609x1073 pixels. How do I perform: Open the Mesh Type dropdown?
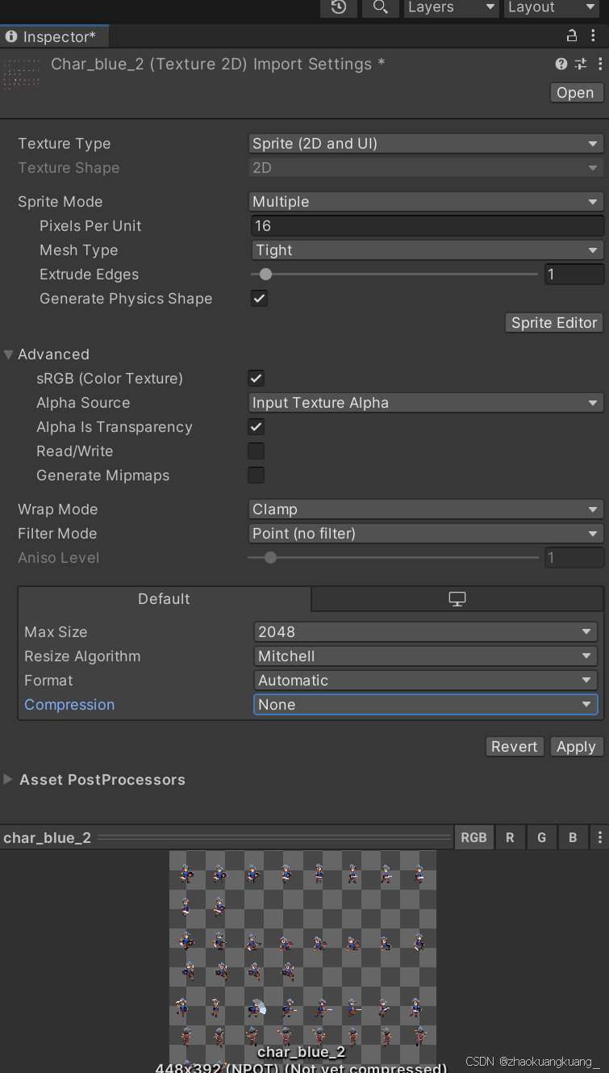click(426, 250)
